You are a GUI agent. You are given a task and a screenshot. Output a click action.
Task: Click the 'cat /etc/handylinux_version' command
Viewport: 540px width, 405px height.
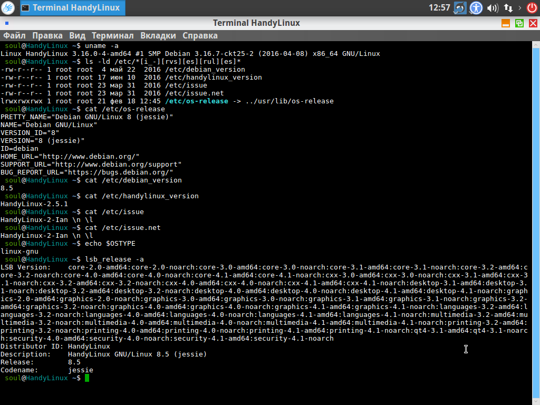click(142, 196)
